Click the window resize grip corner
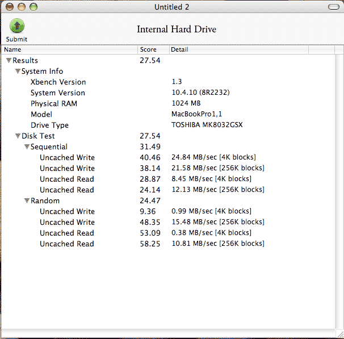The height and width of the screenshot is (339, 344). coord(339,334)
